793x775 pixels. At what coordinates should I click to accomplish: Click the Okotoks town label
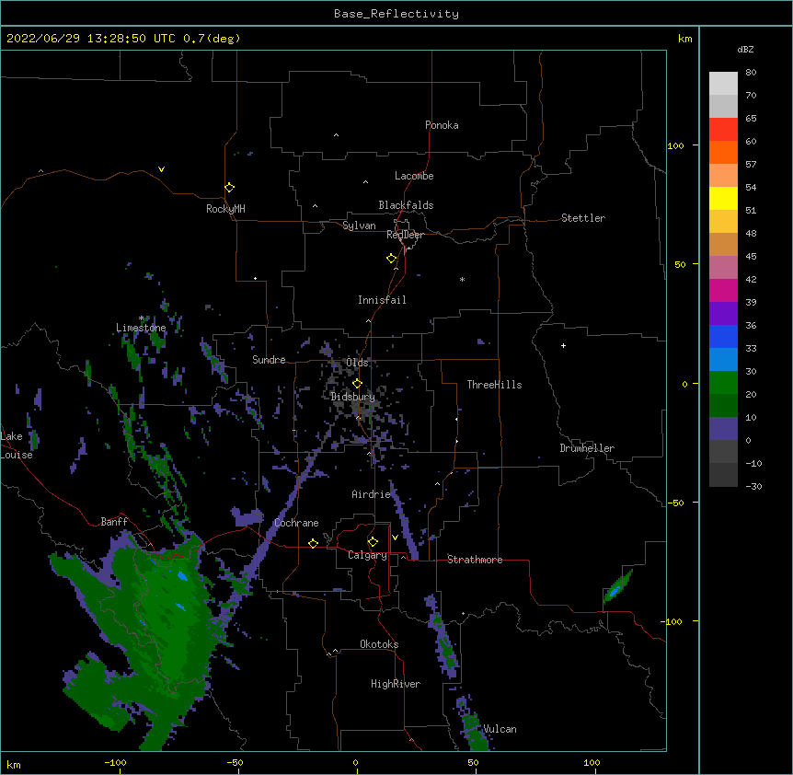pyautogui.click(x=379, y=644)
